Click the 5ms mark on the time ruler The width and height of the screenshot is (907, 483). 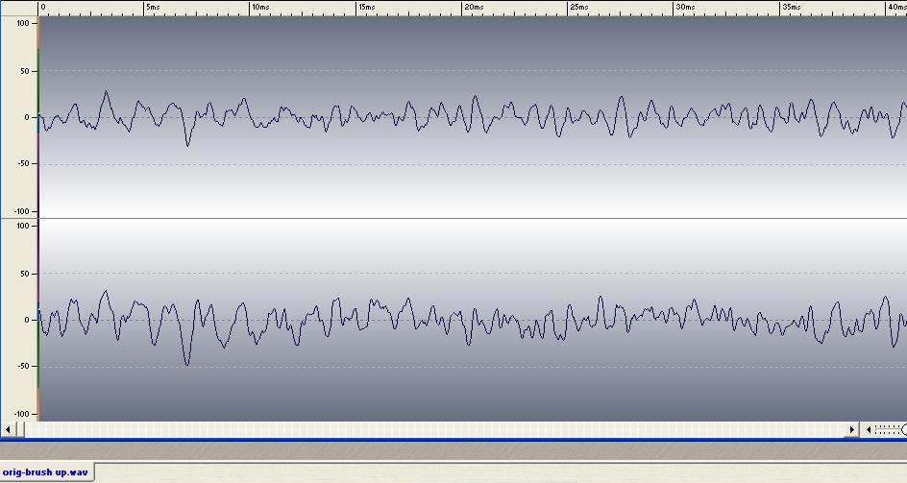click(x=153, y=7)
